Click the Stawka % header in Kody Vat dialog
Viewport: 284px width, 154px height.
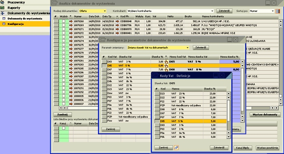(x=210, y=89)
